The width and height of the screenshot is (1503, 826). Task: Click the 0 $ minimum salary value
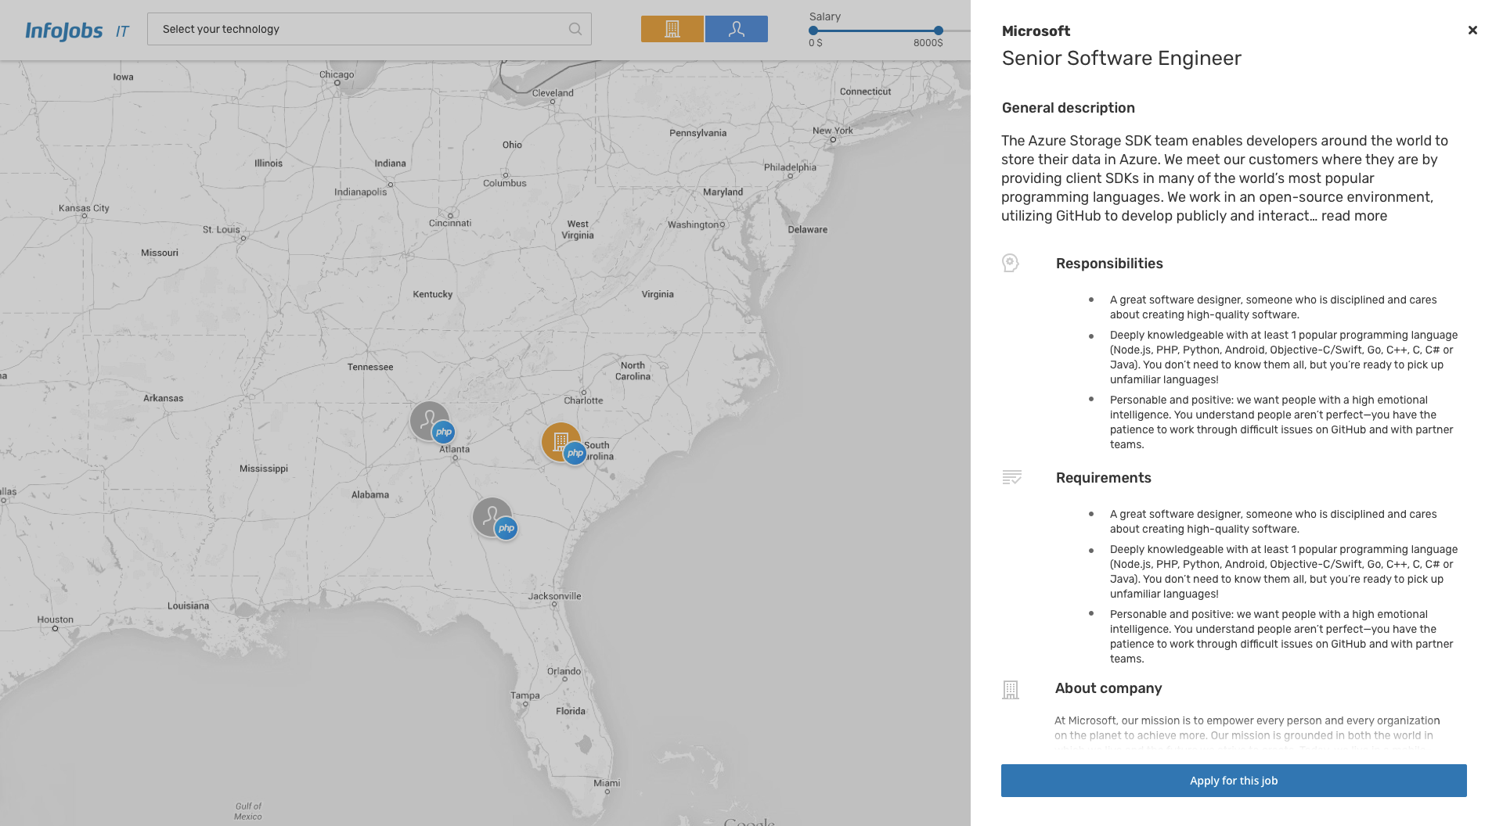816,43
